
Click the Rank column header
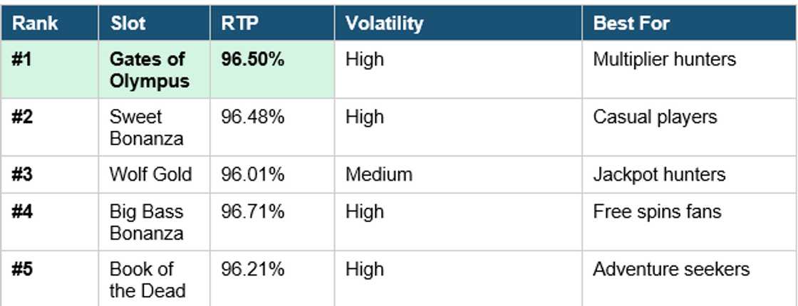[x=35, y=23]
